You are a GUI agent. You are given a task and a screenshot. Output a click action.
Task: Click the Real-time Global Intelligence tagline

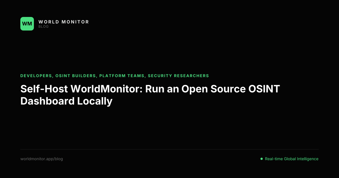292,159
